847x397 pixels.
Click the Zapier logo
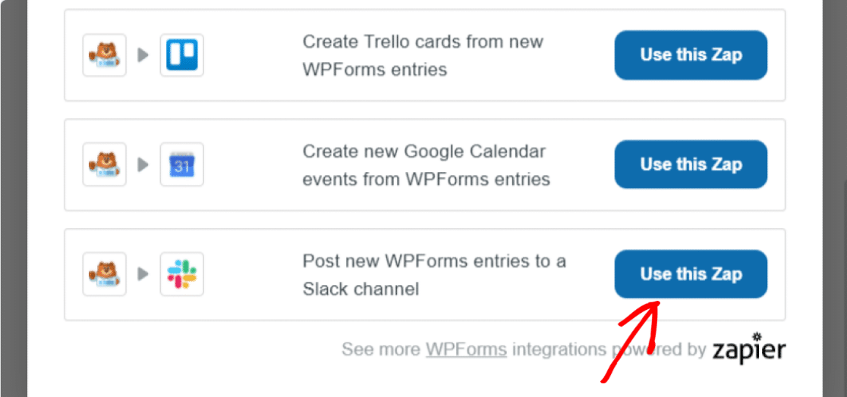[x=748, y=348]
